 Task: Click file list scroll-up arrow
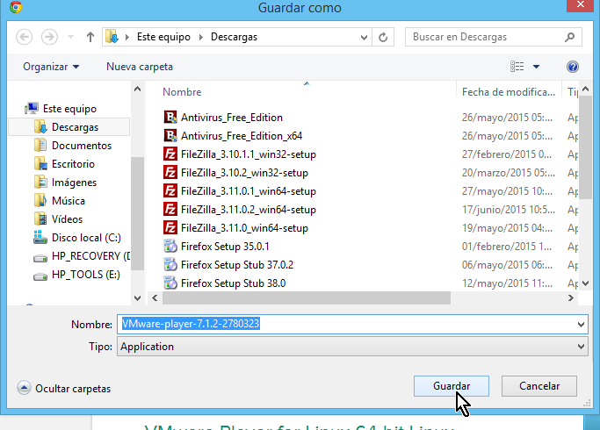point(585,90)
